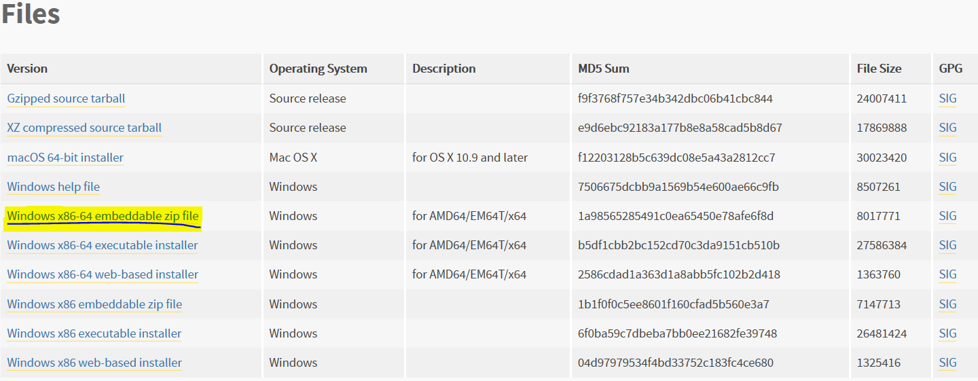Download the XZ compressed source tarball
Screen dimensions: 978x381
pyautogui.click(x=84, y=128)
